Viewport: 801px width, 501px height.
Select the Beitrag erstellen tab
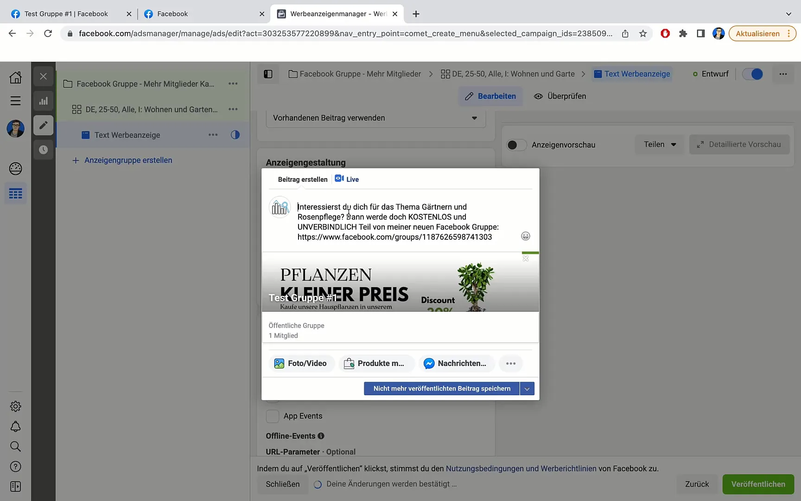point(303,180)
